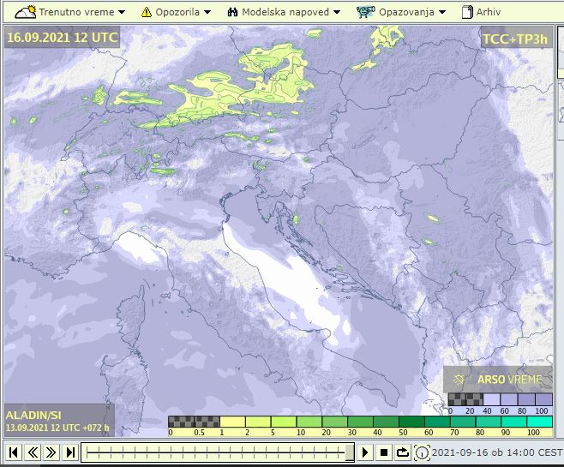Play the forecast animation
The width and height of the screenshot is (564, 467).
point(366,452)
